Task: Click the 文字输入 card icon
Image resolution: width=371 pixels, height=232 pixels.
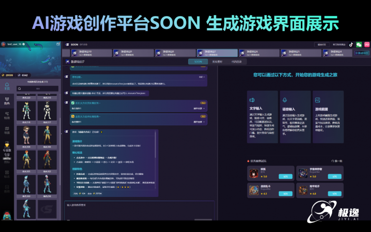Action: [x=252, y=100]
